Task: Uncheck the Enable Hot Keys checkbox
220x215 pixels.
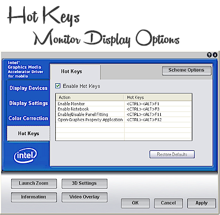Action: pyautogui.click(x=58, y=86)
